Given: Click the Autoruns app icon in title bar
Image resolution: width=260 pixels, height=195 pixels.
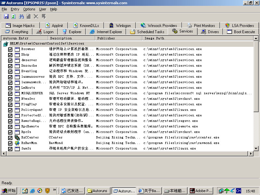Looking at the screenshot, I should (3, 3).
